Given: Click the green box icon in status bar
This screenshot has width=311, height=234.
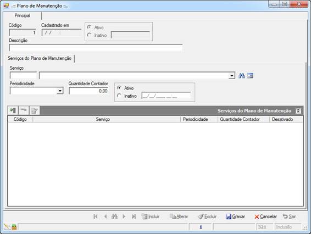Looking at the screenshot, I should [14, 227].
